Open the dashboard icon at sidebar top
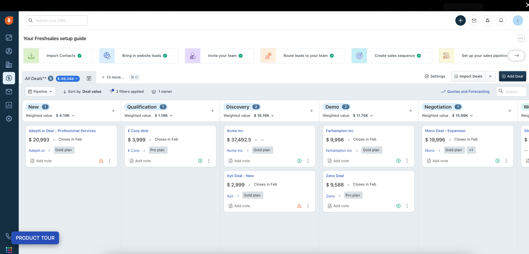This screenshot has width=529, height=254. coord(9,37)
